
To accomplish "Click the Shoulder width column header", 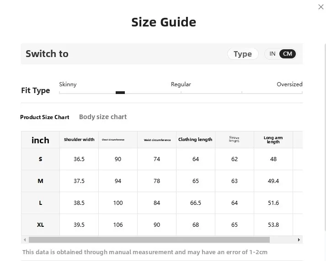I will click(79, 140).
